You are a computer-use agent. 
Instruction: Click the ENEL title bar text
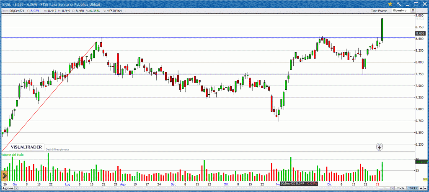pyautogui.click(x=51, y=5)
